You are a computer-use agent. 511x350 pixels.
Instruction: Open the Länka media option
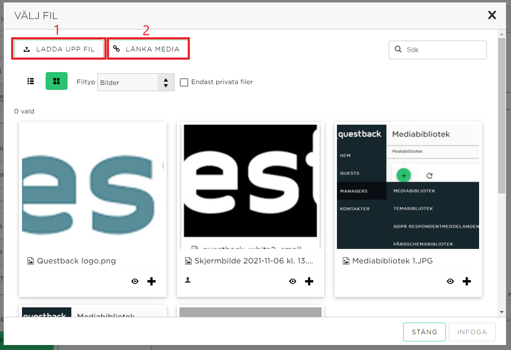[148, 49]
